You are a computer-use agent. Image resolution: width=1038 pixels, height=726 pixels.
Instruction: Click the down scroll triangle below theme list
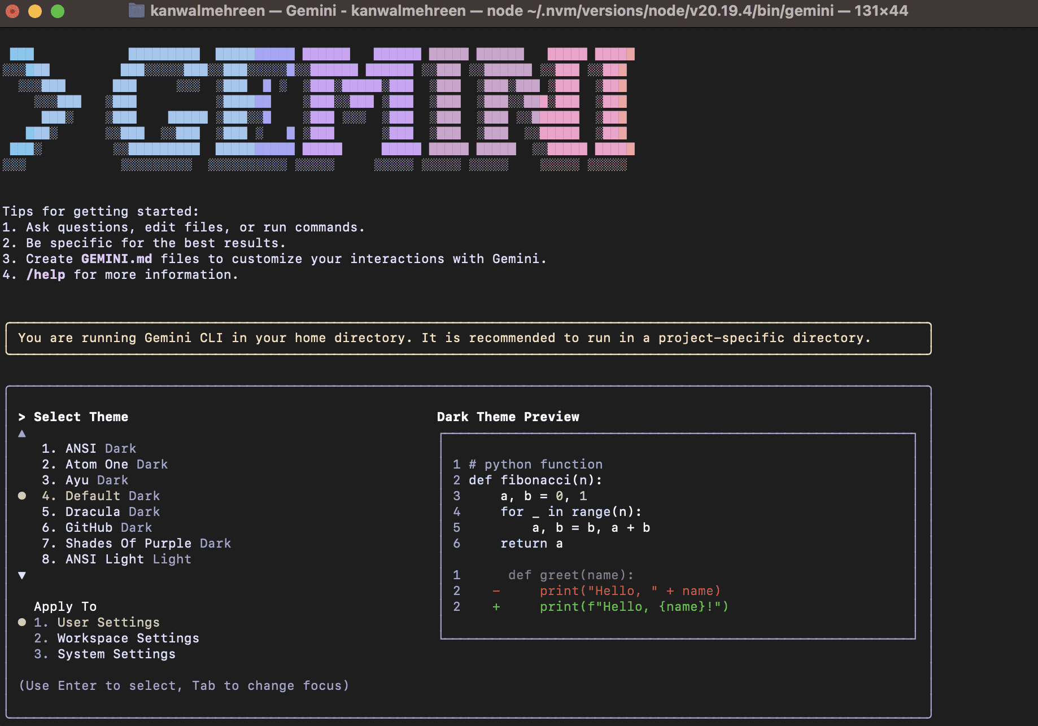(21, 575)
